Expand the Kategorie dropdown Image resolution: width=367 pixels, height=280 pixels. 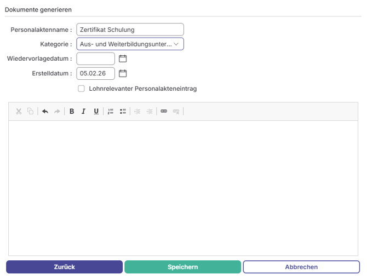click(x=130, y=44)
